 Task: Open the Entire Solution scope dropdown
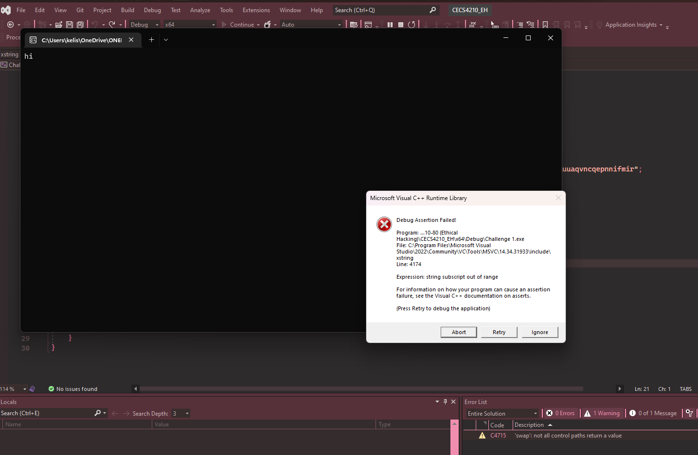point(502,413)
